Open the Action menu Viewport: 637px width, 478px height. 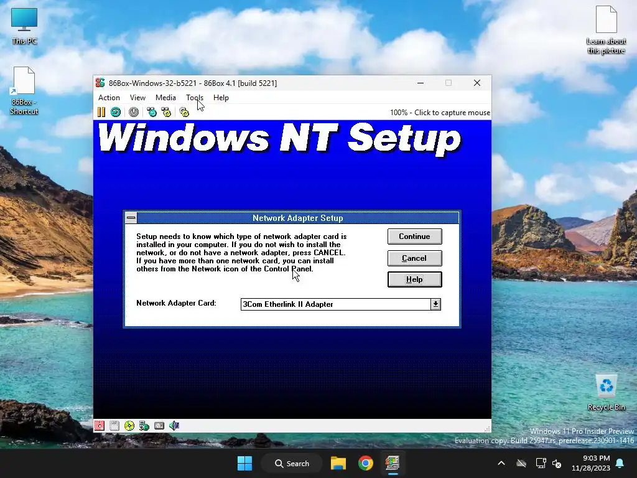(x=109, y=98)
